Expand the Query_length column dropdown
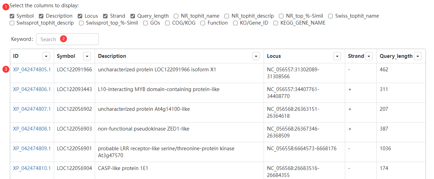Screen dimensions: 434x179 (418, 56)
